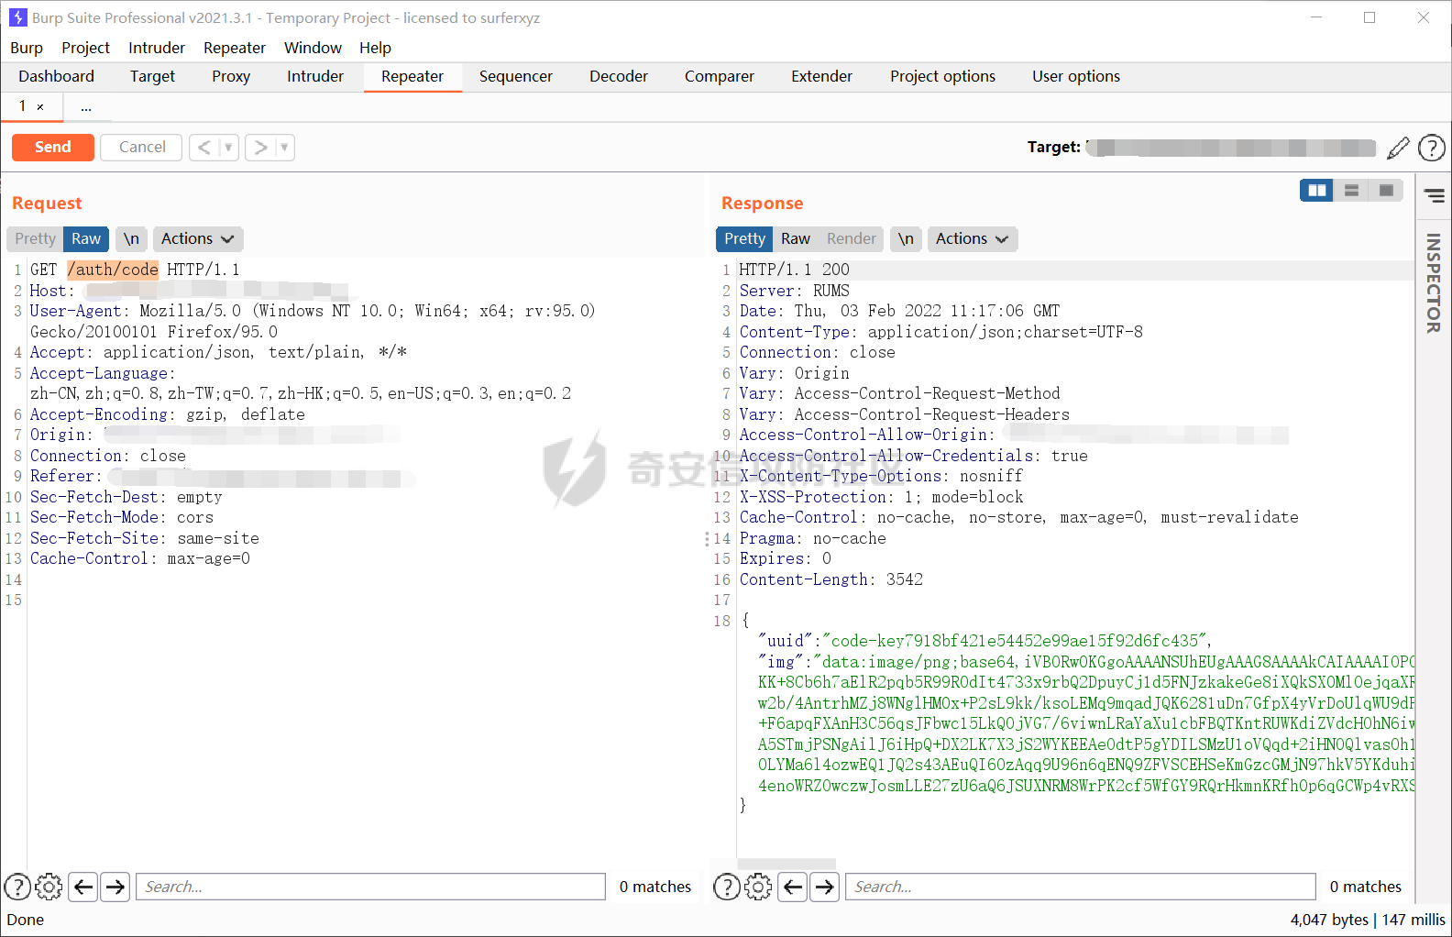This screenshot has width=1452, height=937.
Task: Open the Repeater menu in menu bar
Action: click(x=235, y=48)
